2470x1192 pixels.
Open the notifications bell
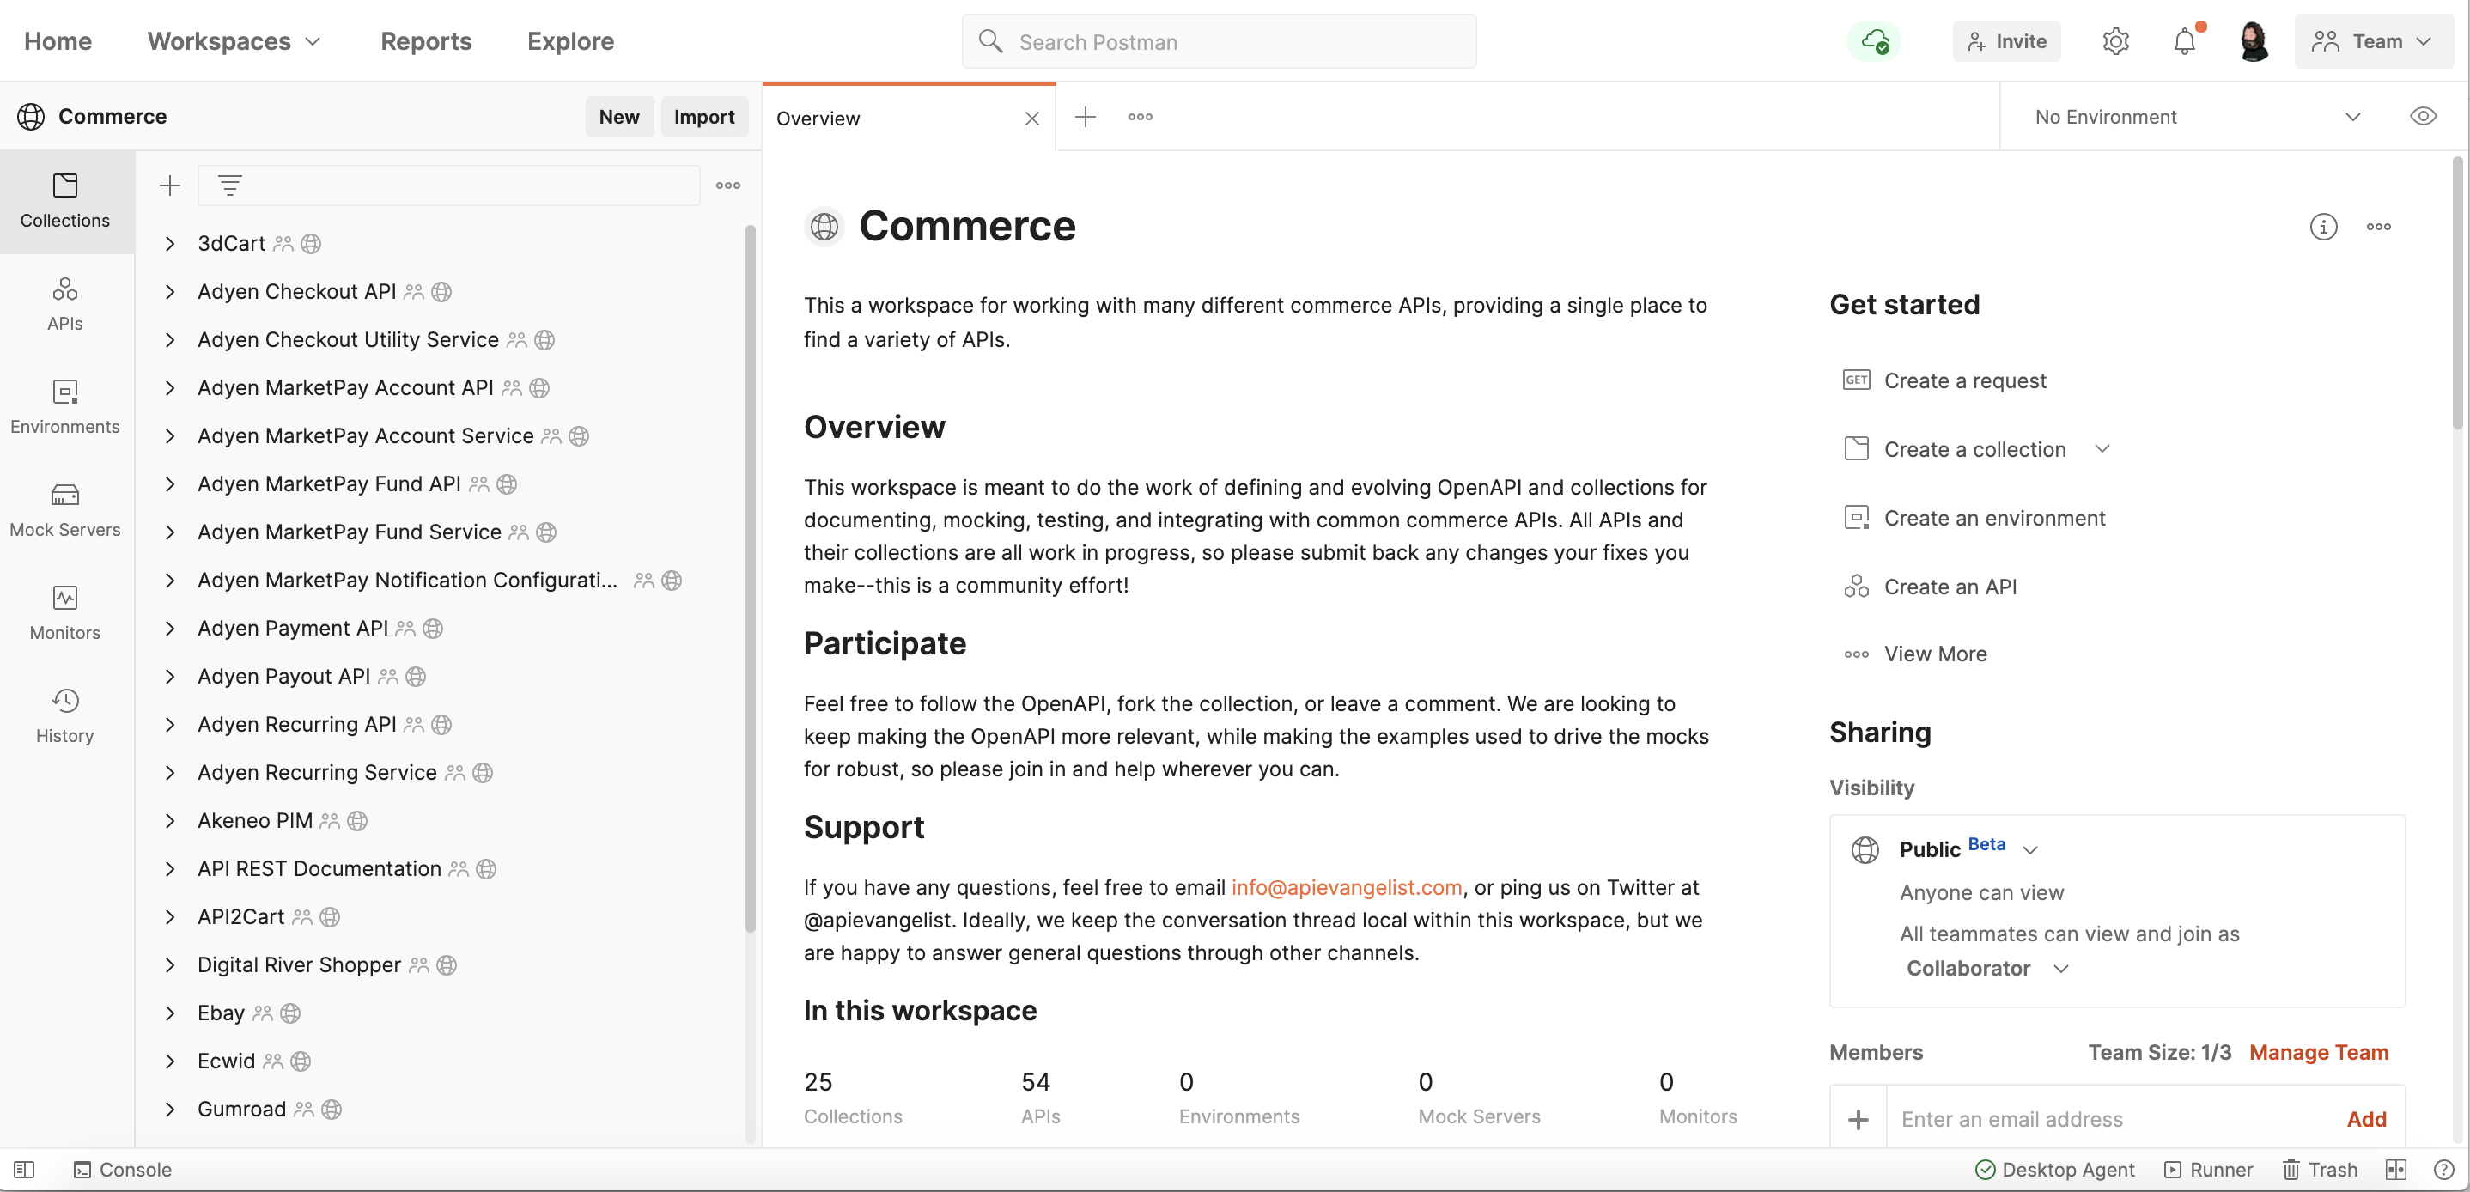(2185, 41)
